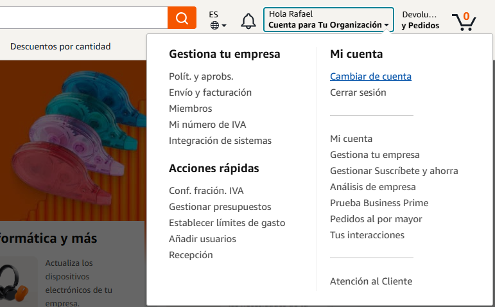Click the 'Hola Rafael' greeting text
The height and width of the screenshot is (307, 495).
(290, 14)
